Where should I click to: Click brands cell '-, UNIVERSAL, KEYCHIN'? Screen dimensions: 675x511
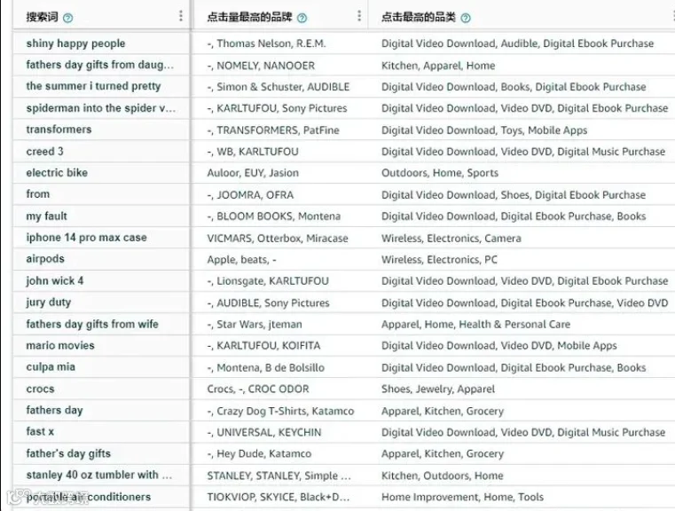pos(264,433)
